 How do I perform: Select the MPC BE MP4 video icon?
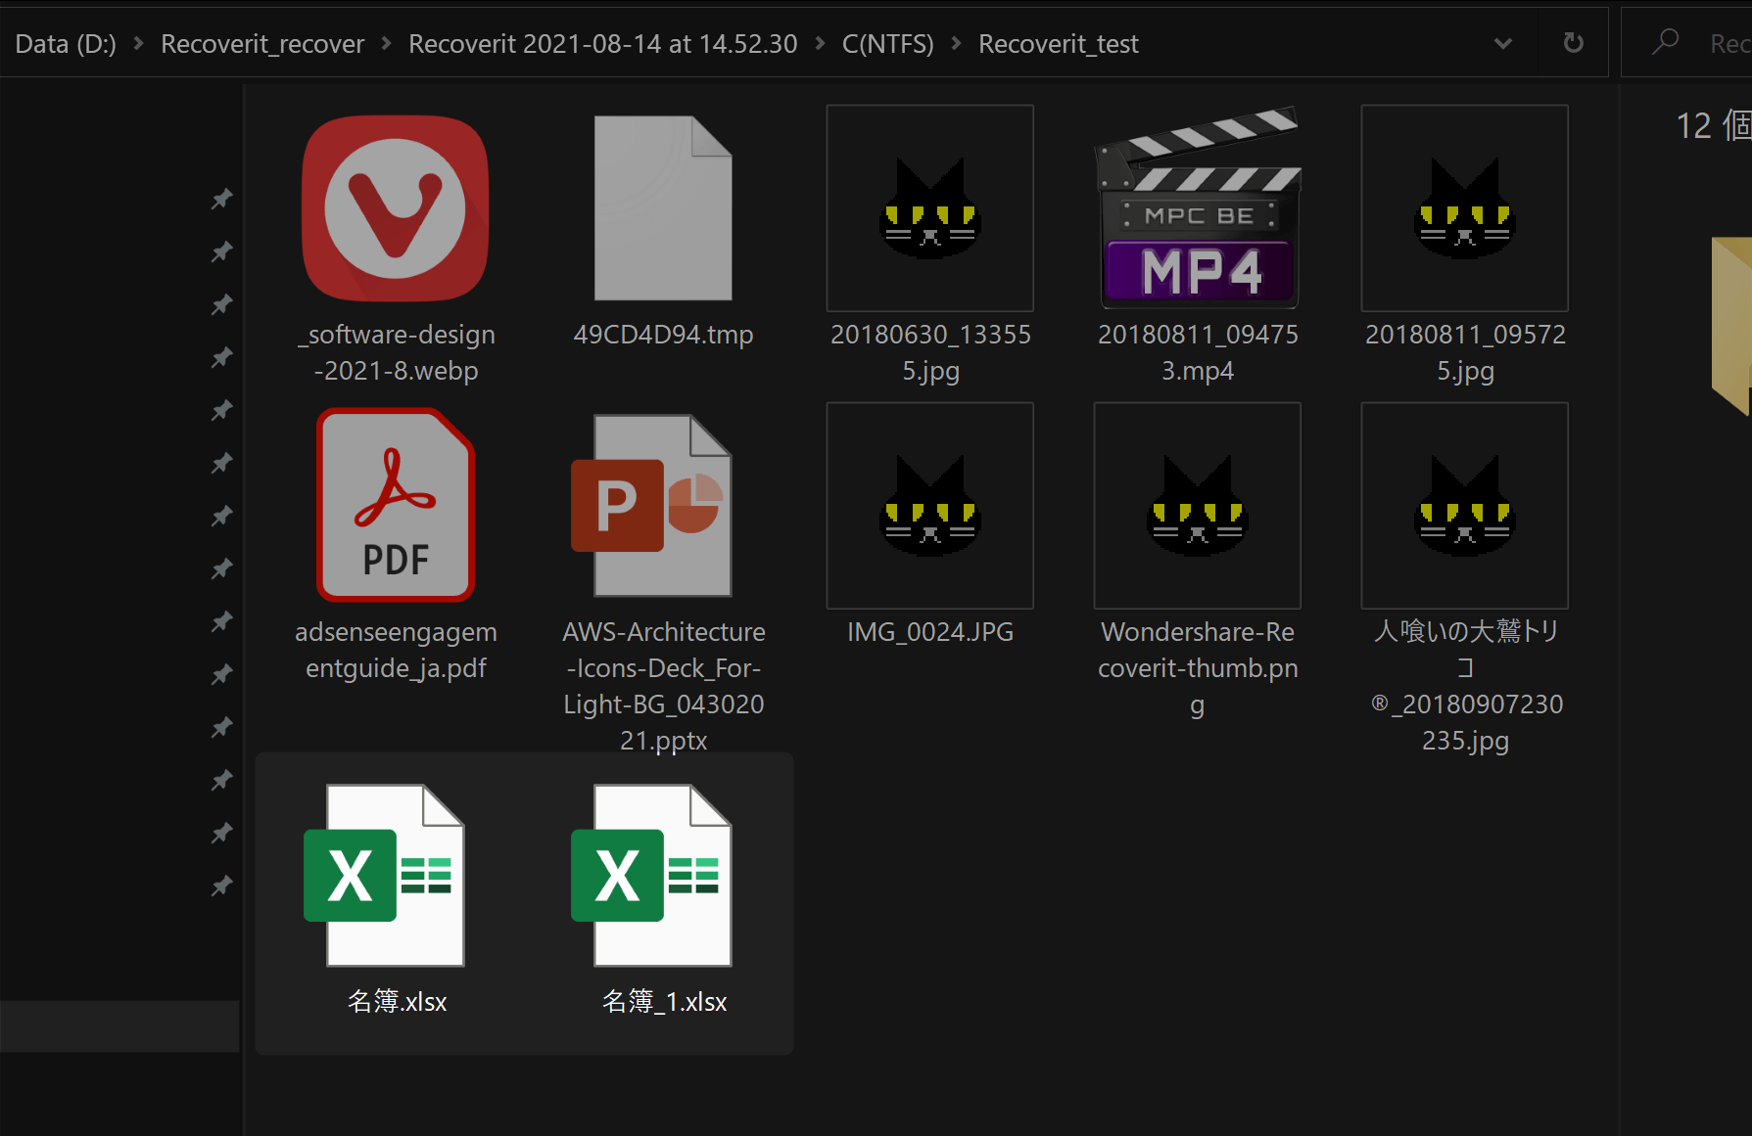(1198, 208)
